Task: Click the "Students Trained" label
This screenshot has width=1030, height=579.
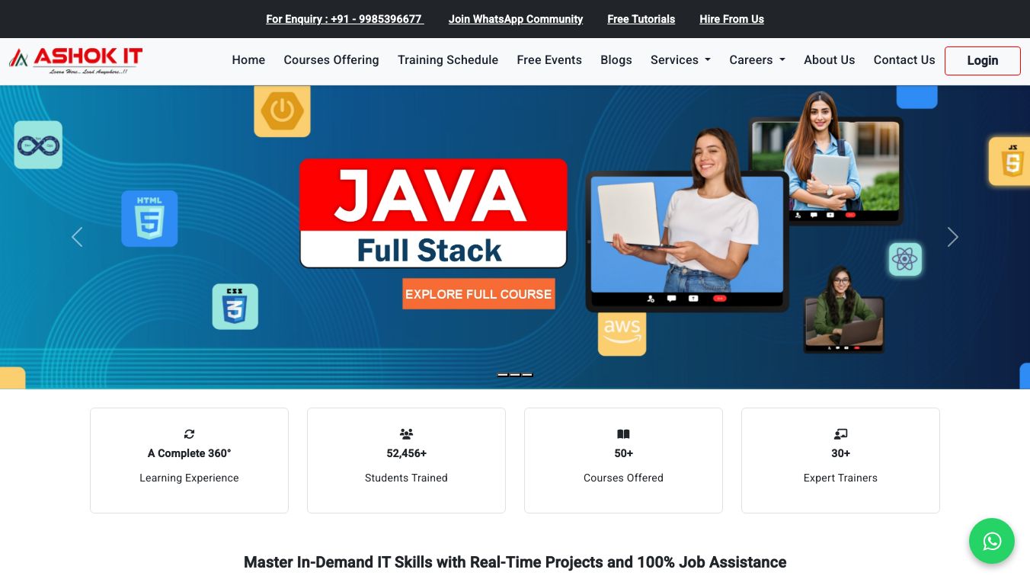Action: 406,478
